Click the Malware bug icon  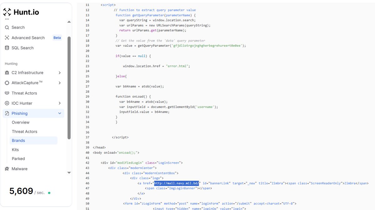click(x=7, y=169)
